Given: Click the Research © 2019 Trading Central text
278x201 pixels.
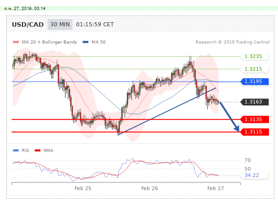Looking at the screenshot, I should 232,42.
